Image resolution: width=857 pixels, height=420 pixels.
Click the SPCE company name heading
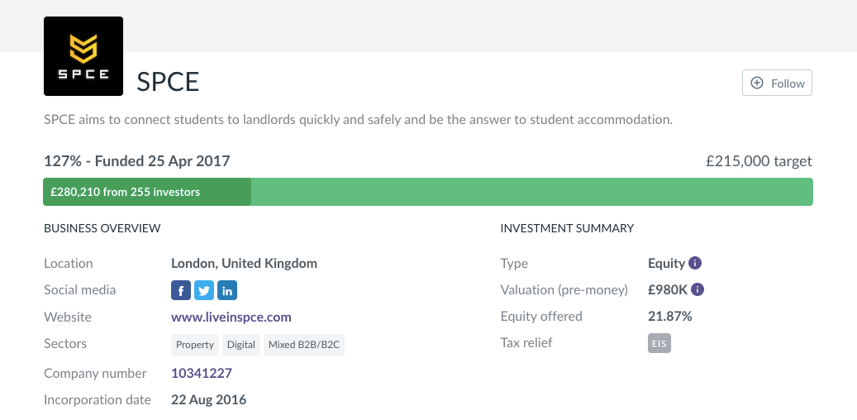tap(168, 82)
